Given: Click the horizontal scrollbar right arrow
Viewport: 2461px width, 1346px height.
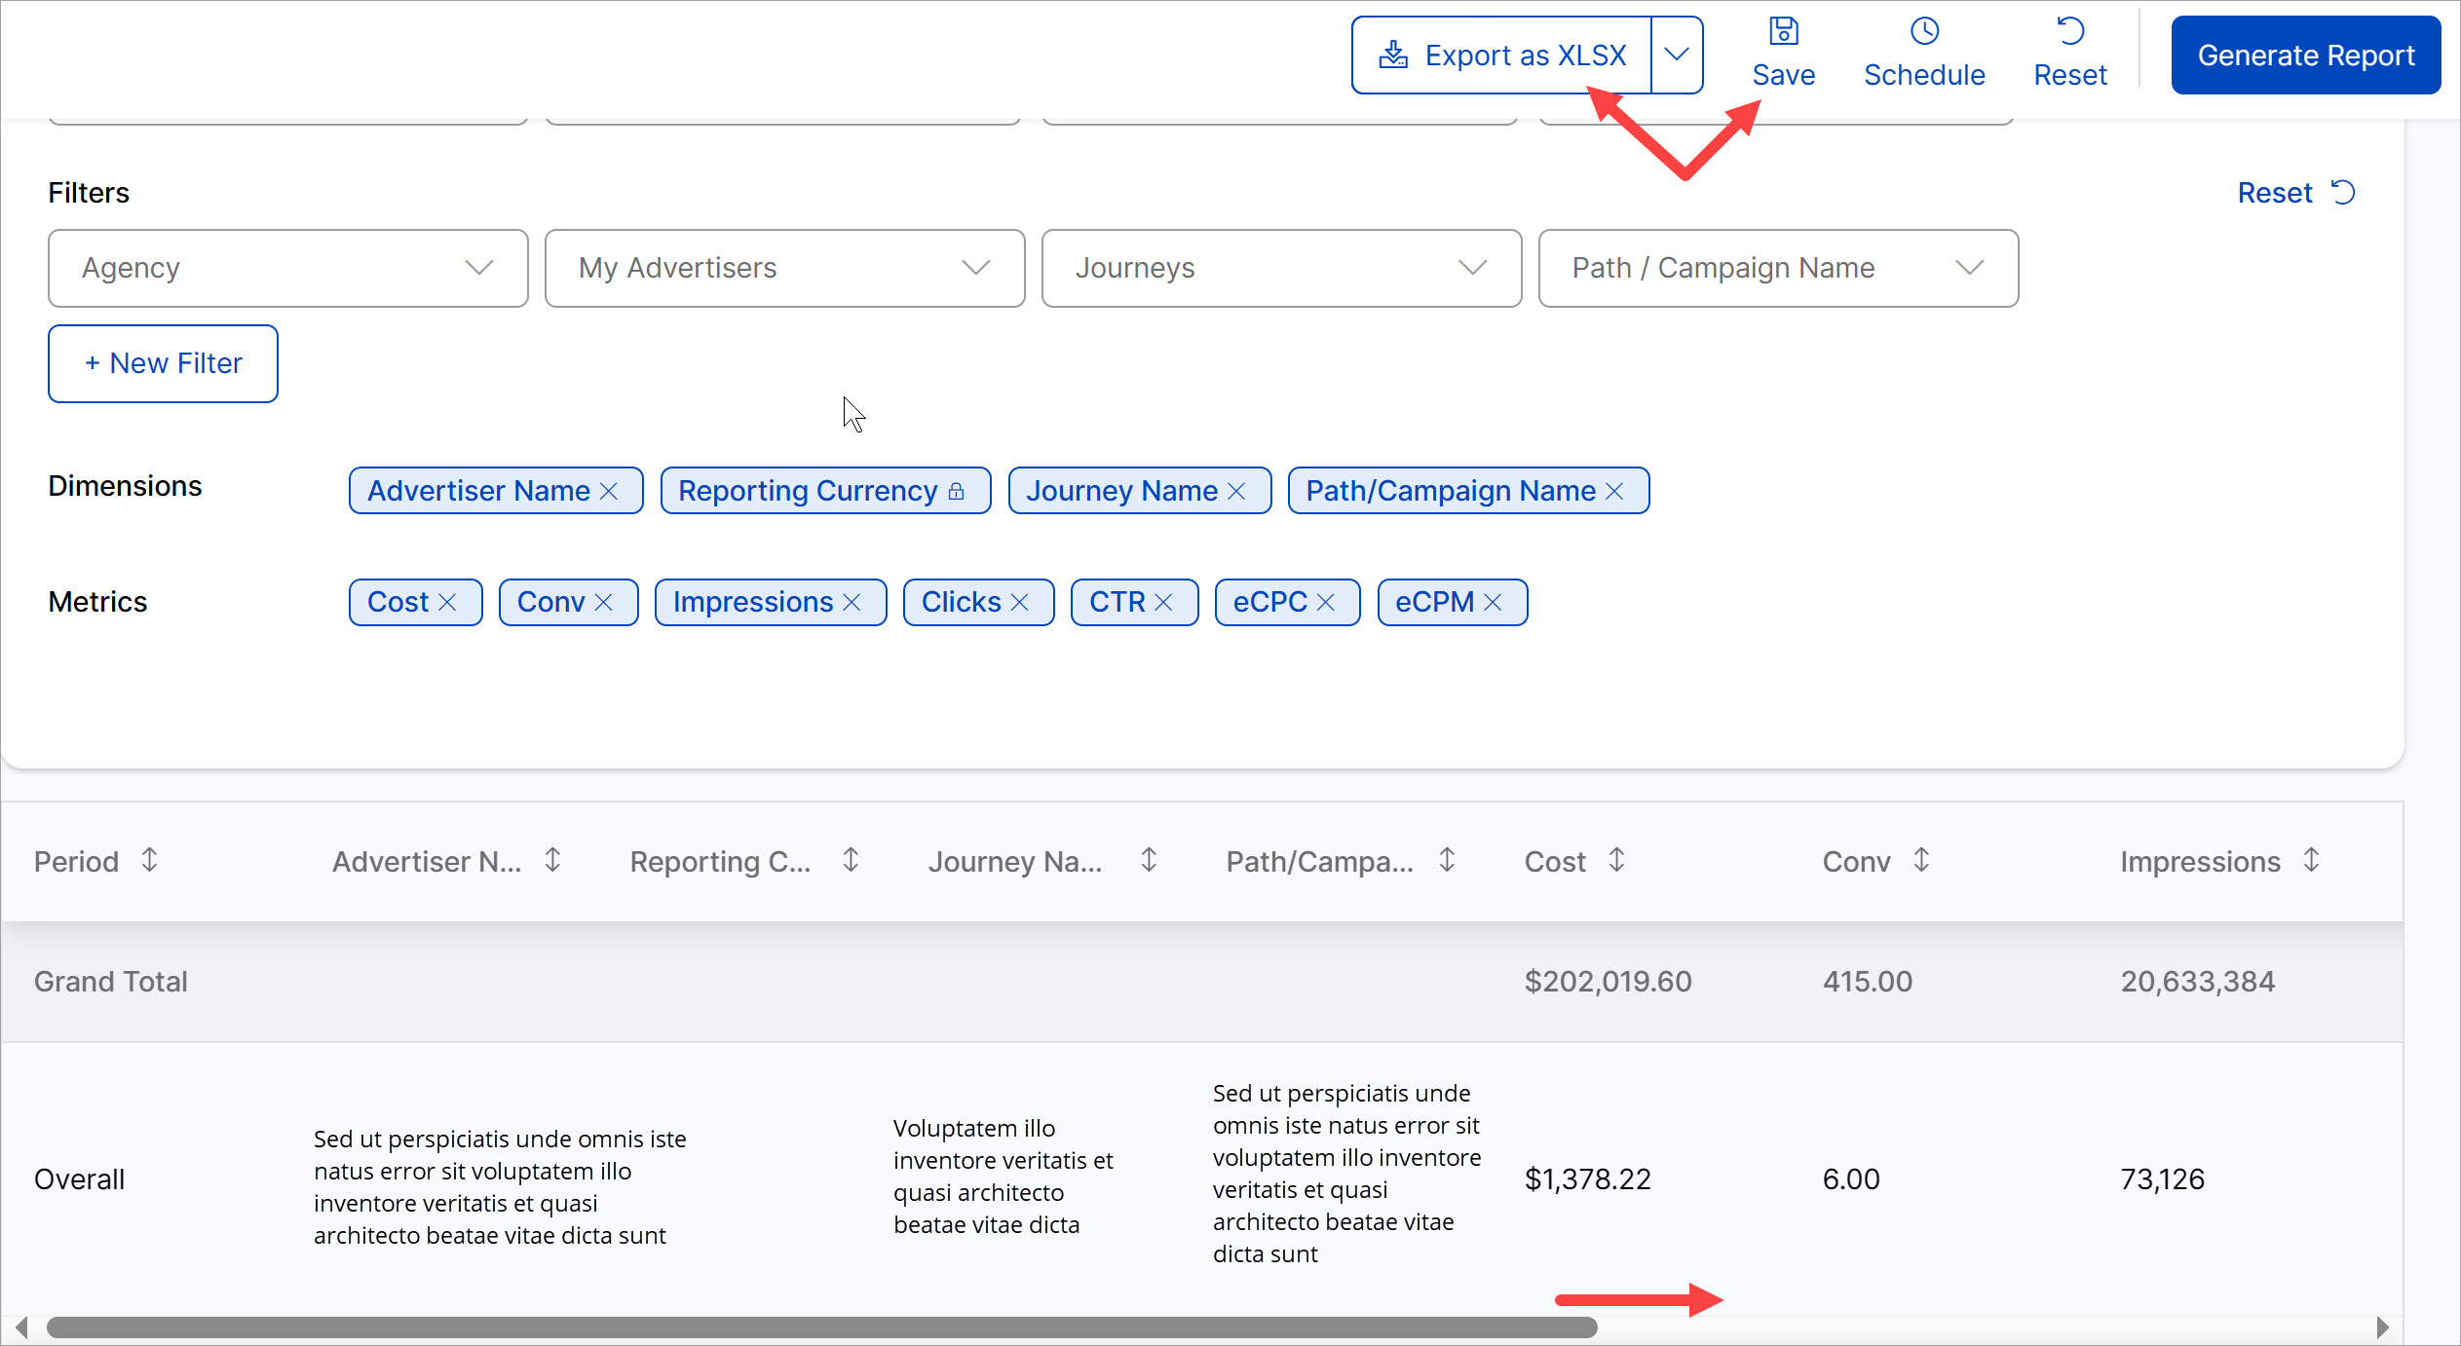Looking at the screenshot, I should (x=2382, y=1327).
